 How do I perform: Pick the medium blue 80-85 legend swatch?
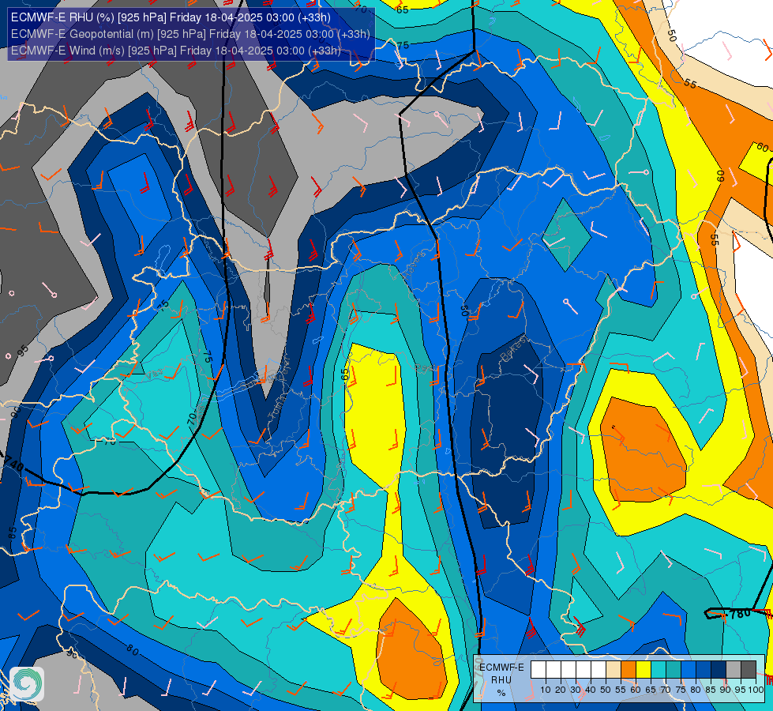pos(704,670)
